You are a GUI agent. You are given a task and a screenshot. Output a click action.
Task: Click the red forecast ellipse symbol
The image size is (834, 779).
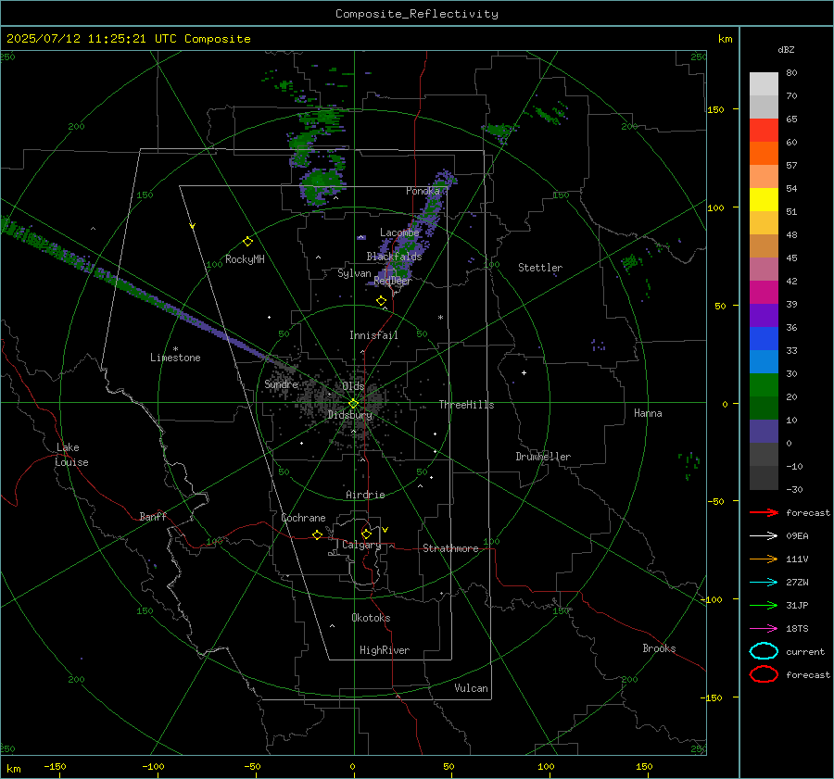click(x=764, y=674)
